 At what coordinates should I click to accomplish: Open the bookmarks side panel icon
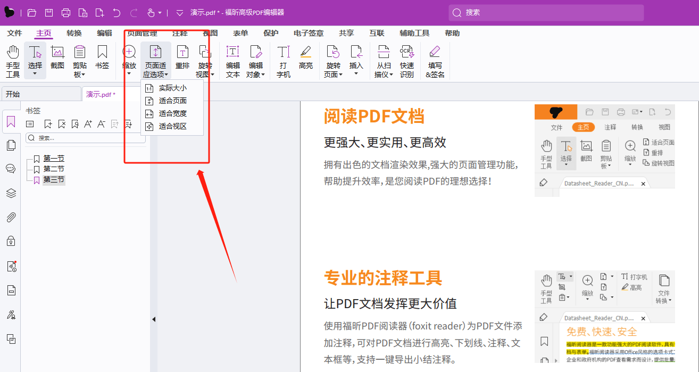click(11, 123)
